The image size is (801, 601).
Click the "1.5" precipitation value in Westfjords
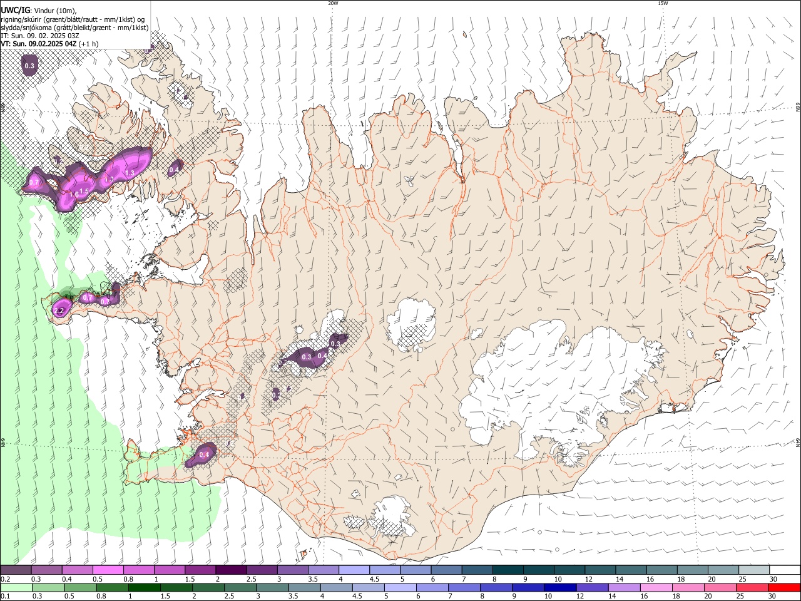84,191
